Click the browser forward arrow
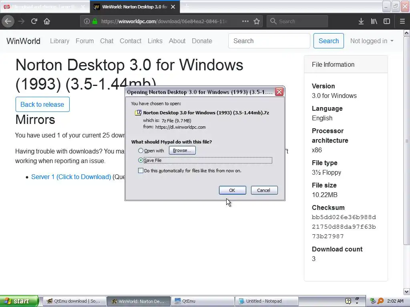The height and width of the screenshot is (307, 410). [21, 21]
